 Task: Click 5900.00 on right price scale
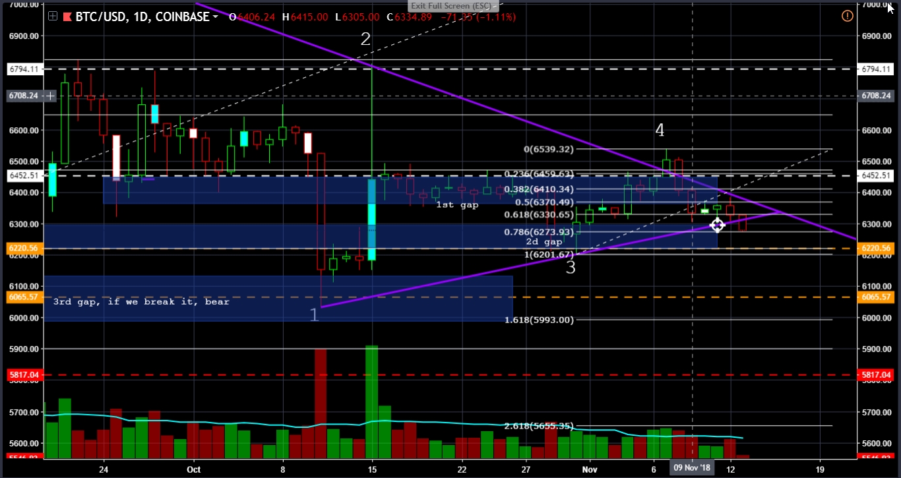click(877, 349)
